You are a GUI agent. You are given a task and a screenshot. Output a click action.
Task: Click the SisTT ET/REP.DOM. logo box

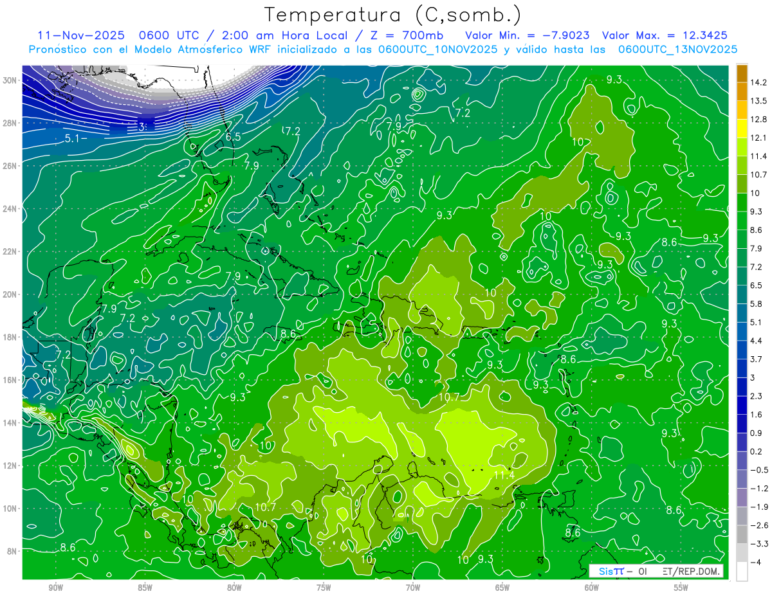pos(656,571)
